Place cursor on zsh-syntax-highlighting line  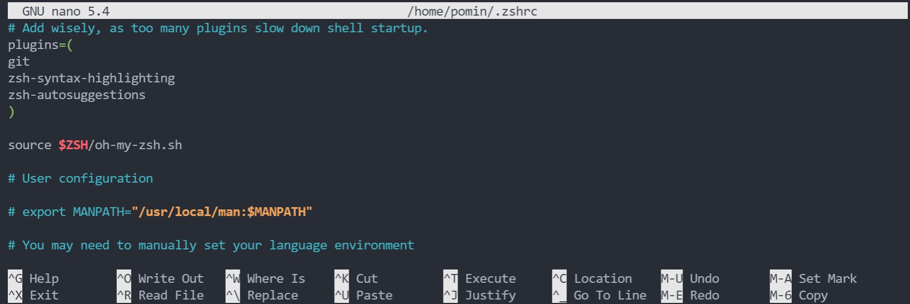point(92,79)
